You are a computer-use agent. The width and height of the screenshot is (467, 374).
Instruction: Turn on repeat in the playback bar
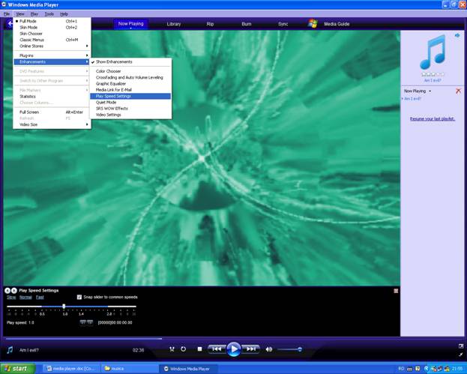(x=183, y=349)
